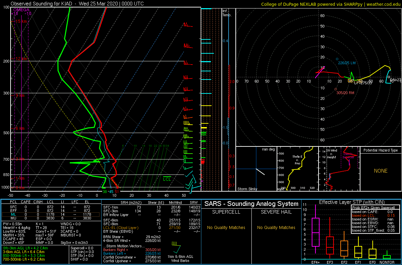The image size is (402, 265).
Task: Click the Storm Slinky panel label
Action: click(247, 189)
